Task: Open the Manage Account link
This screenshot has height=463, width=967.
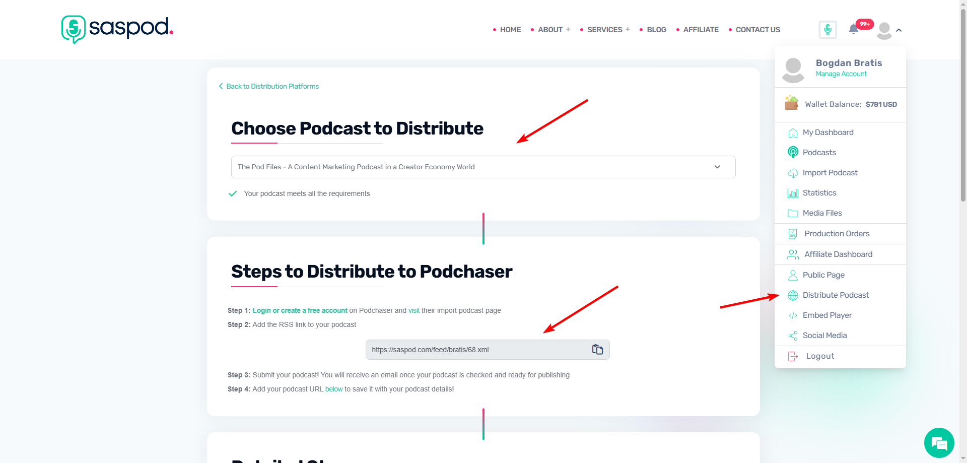Action: tap(841, 74)
